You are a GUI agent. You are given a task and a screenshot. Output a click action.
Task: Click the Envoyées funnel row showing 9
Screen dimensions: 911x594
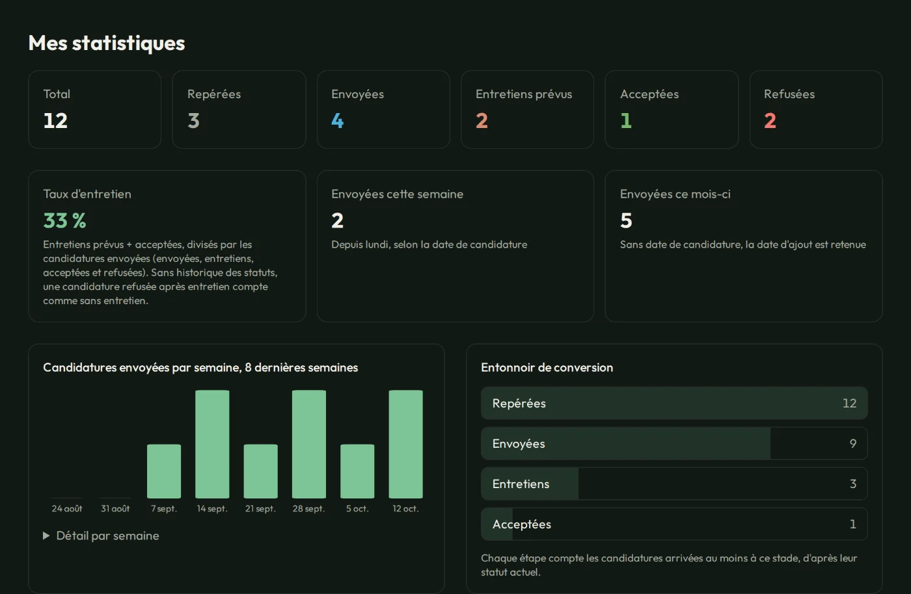pyautogui.click(x=674, y=443)
